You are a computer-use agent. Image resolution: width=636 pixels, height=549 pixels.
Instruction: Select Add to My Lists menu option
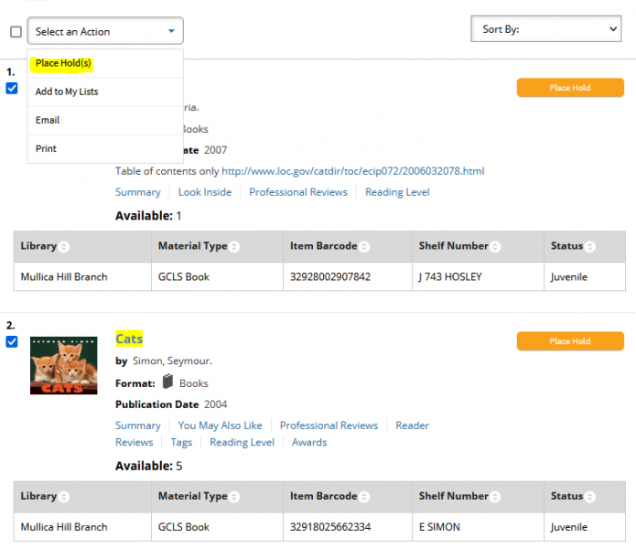[x=67, y=91]
